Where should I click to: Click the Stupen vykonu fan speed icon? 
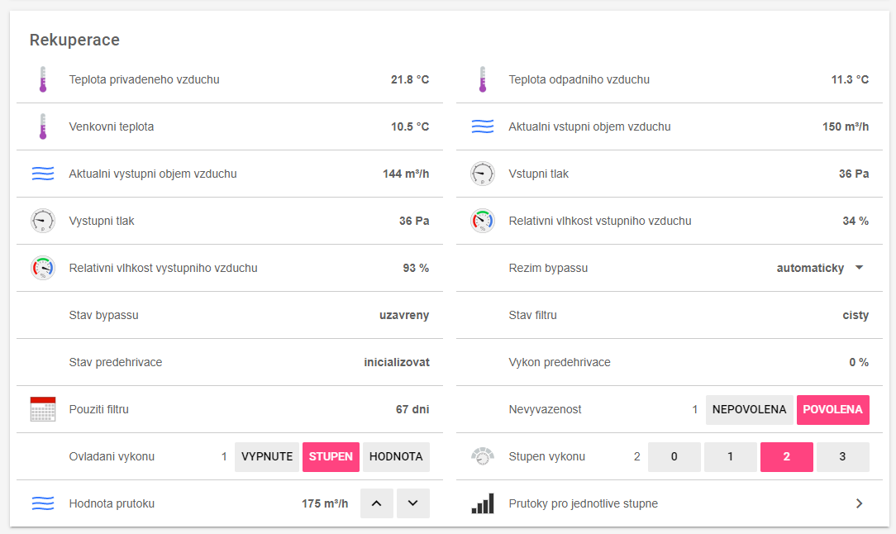[483, 456]
